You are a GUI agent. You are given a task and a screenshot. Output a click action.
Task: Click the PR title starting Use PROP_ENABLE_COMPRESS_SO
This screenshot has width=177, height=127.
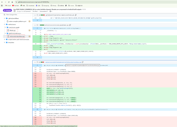(47, 9)
